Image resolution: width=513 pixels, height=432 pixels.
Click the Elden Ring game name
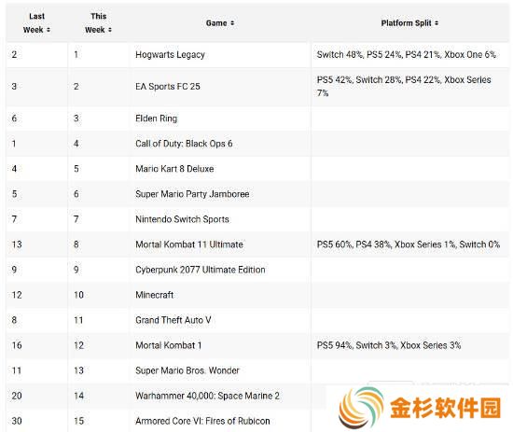tap(157, 118)
